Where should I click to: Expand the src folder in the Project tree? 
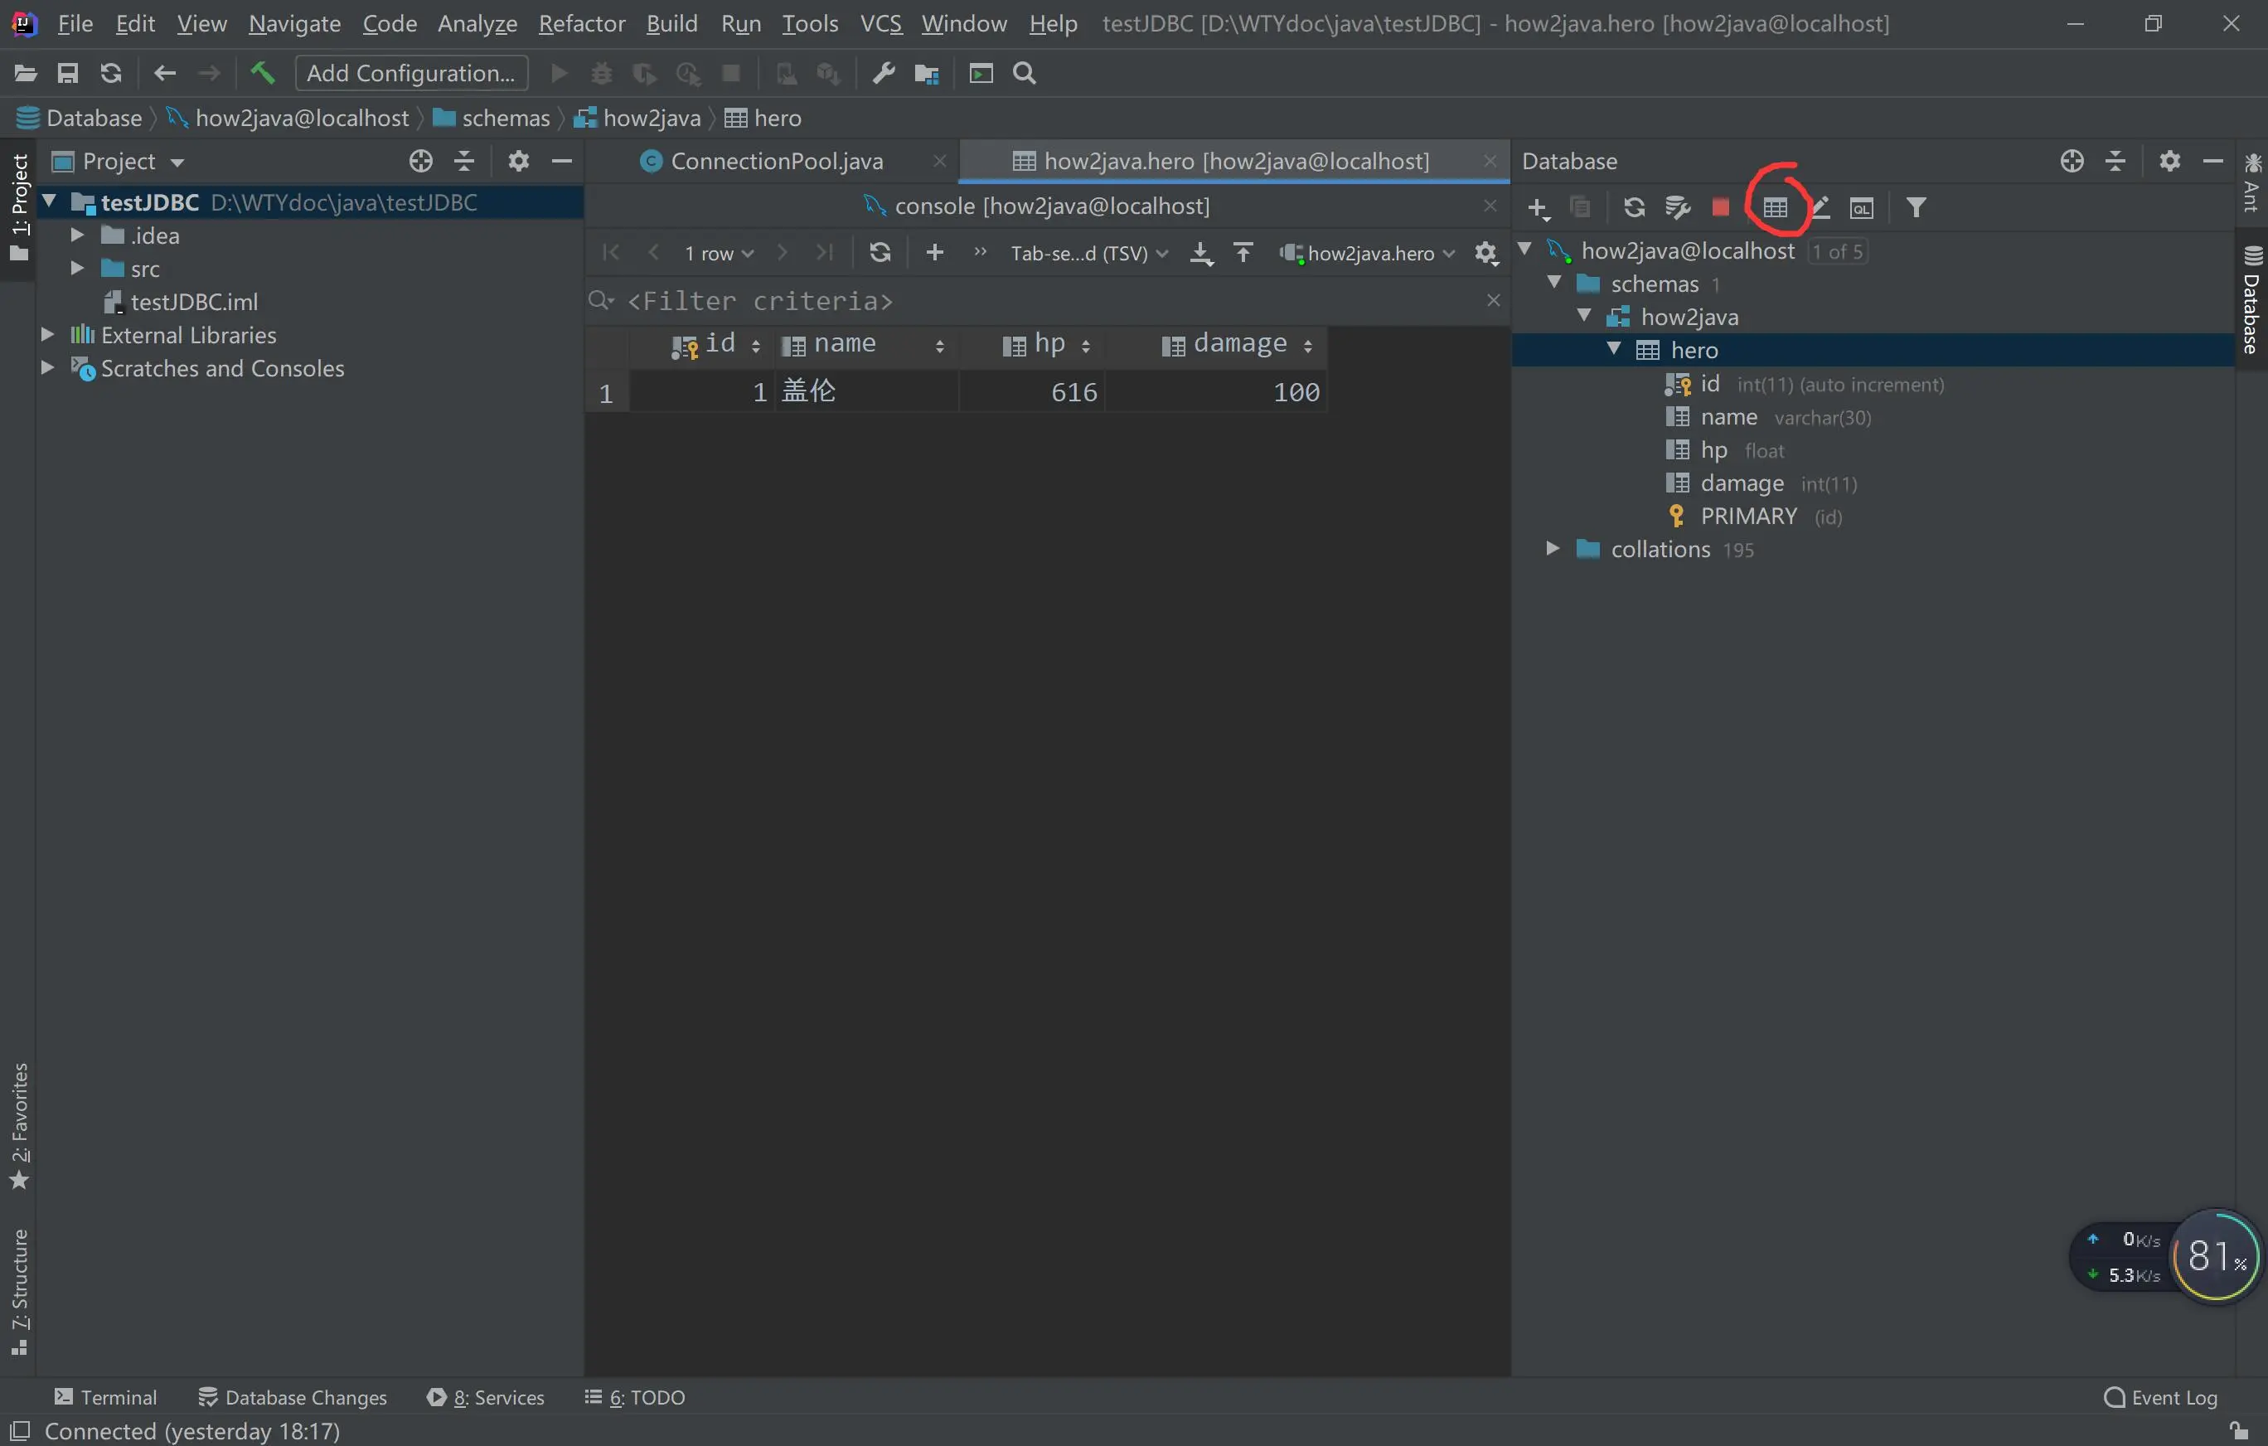[77, 269]
